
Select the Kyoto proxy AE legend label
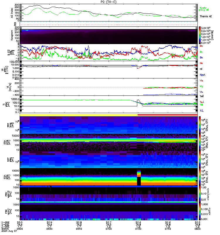pyautogui.click(x=204, y=9)
